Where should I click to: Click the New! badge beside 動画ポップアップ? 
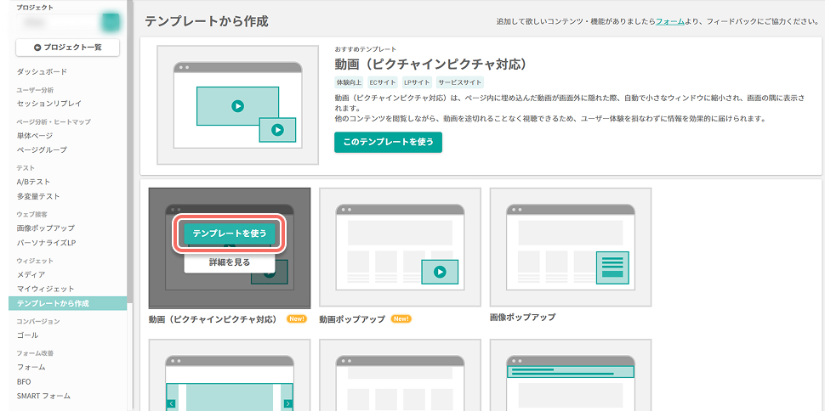coord(401,319)
